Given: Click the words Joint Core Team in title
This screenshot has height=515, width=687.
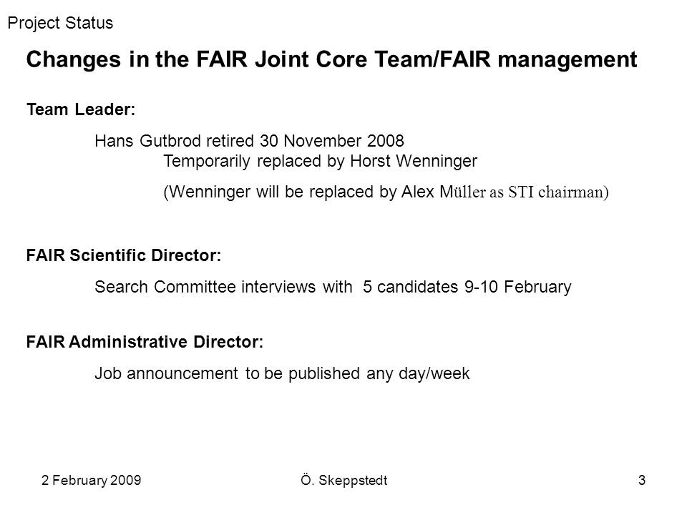Looking at the screenshot, I should pos(344,59).
